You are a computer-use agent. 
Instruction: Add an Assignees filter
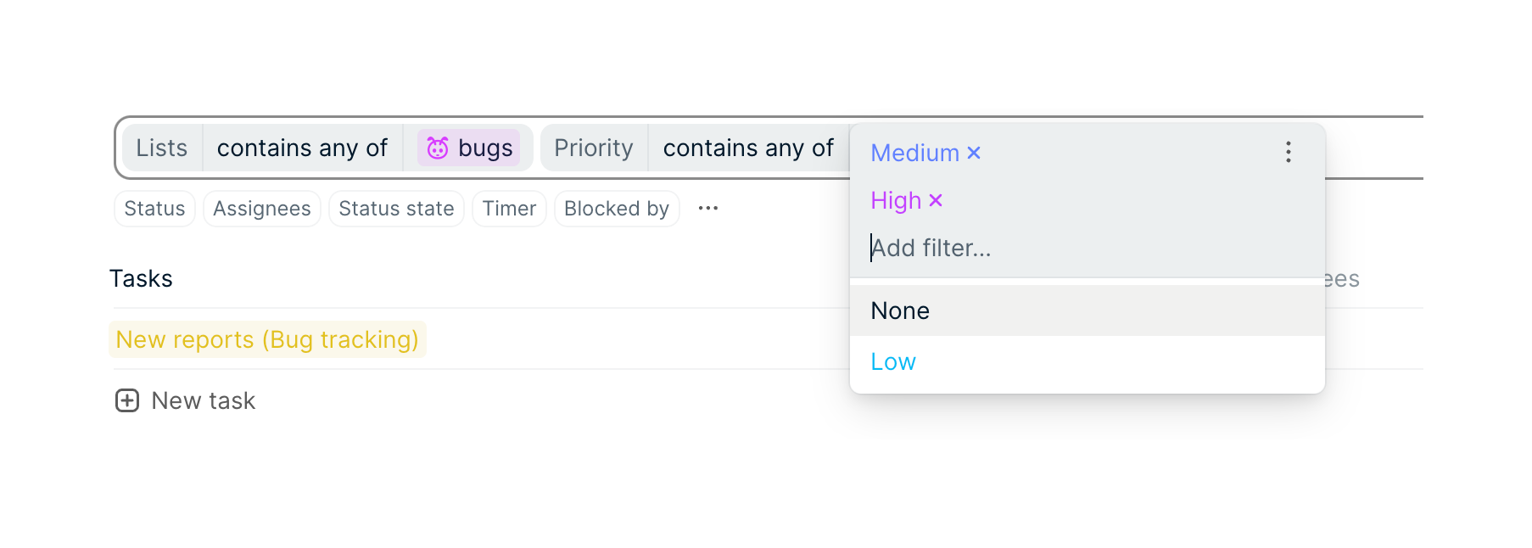(262, 209)
